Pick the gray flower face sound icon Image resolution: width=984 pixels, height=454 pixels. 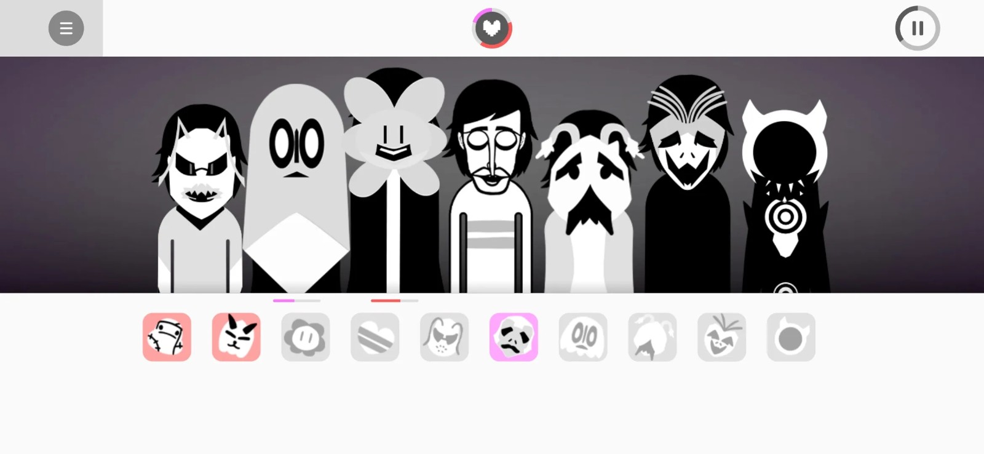point(306,337)
